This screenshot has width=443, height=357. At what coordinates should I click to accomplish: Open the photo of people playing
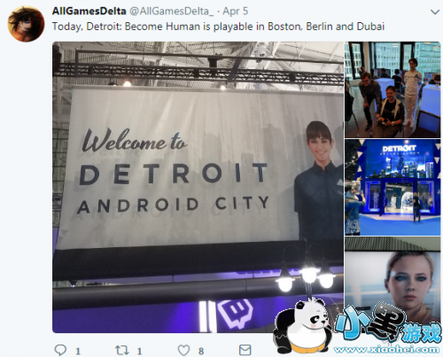pos(392,89)
